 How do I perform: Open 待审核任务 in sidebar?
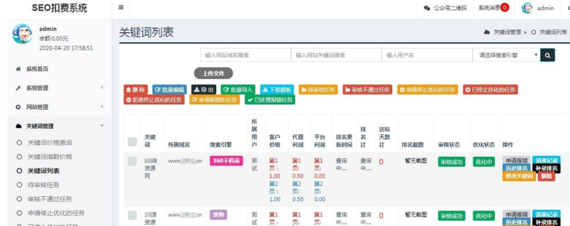click(x=44, y=185)
